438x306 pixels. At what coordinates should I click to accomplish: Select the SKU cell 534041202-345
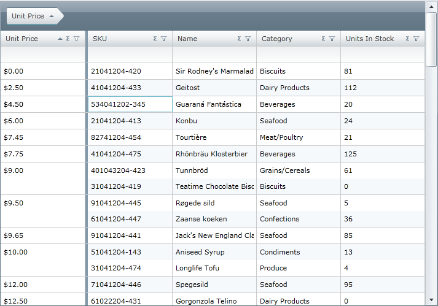click(x=130, y=104)
